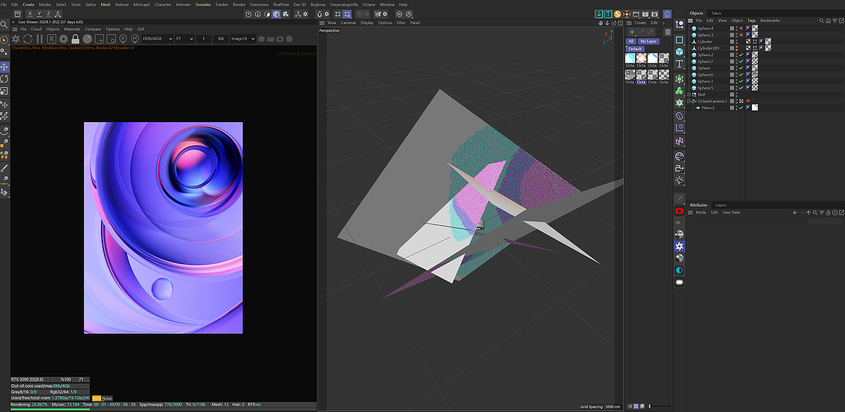Expand the material manager menu chevron after Edit
The height and width of the screenshot is (412, 845).
coord(663,22)
